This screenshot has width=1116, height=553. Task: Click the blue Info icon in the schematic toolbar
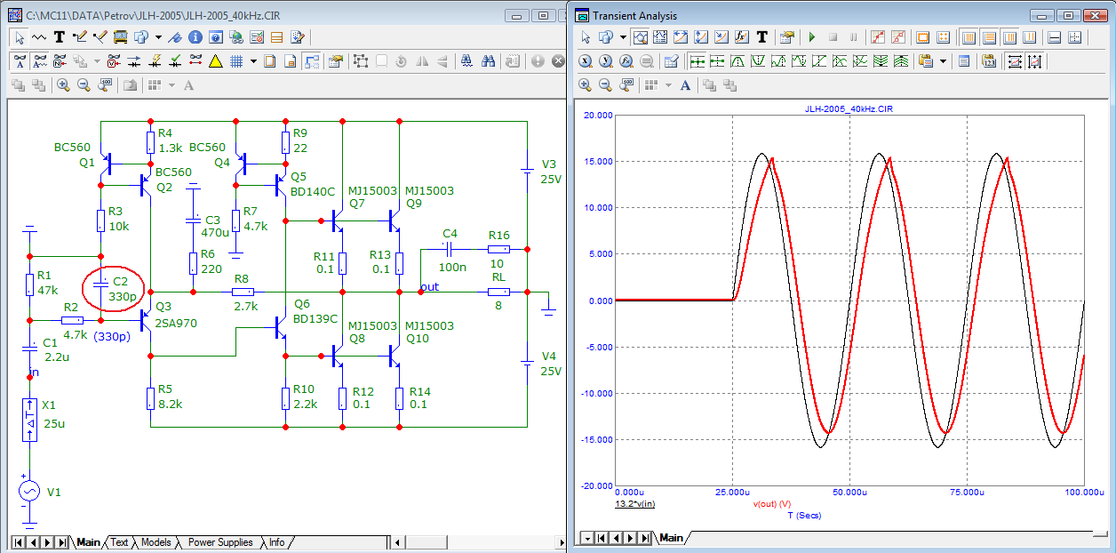coord(195,37)
